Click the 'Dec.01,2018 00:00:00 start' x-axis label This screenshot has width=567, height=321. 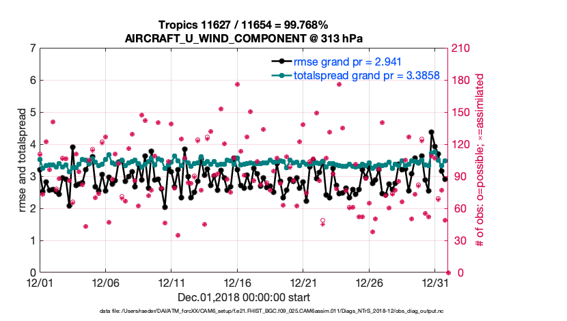pyautogui.click(x=243, y=297)
